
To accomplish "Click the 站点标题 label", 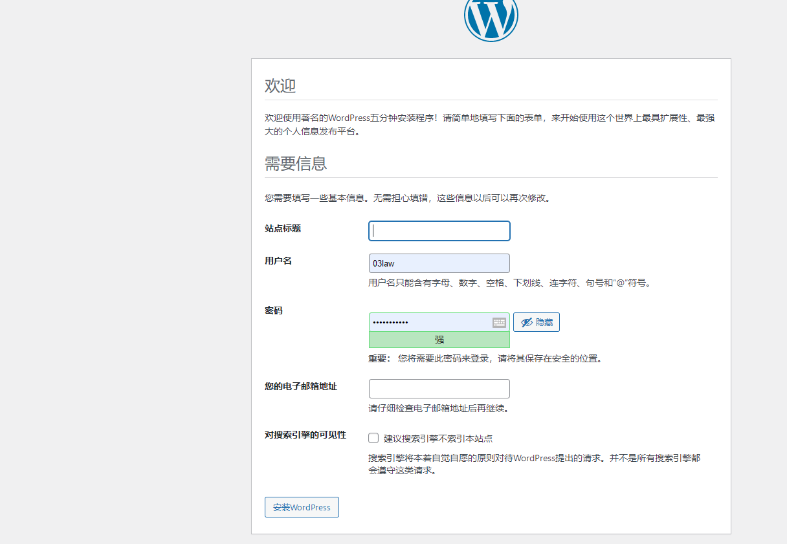I will (283, 228).
